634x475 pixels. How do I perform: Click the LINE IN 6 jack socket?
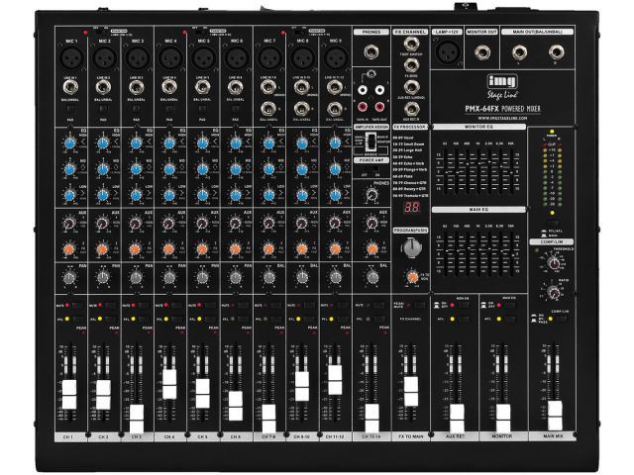click(x=236, y=86)
